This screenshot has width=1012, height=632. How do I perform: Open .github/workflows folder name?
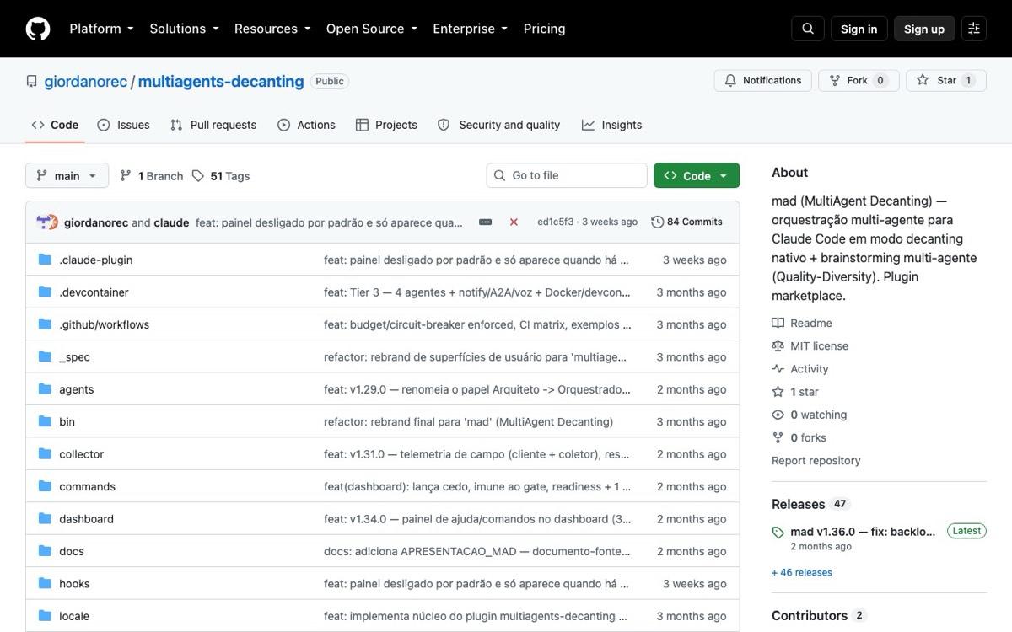pos(104,324)
